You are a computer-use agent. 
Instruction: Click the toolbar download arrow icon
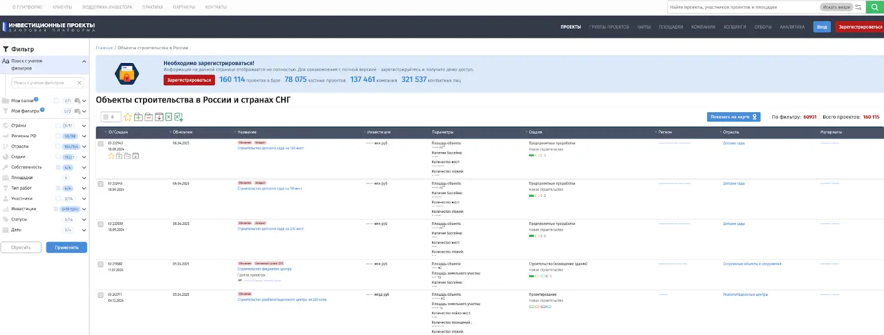pos(159,117)
